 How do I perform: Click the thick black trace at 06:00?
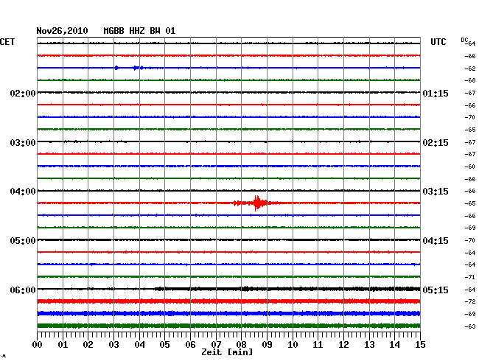[228, 289]
